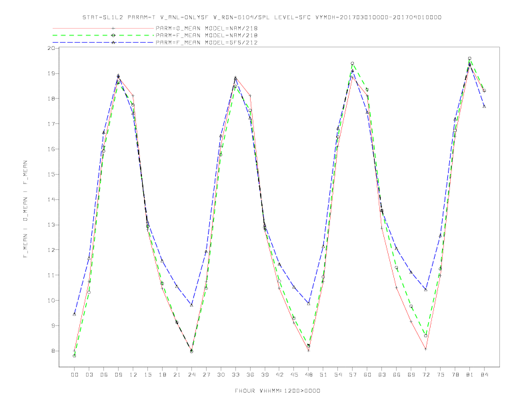Click the blue GFS triangle point at hour 69
This screenshot has height=408, width=528.
(x=411, y=272)
